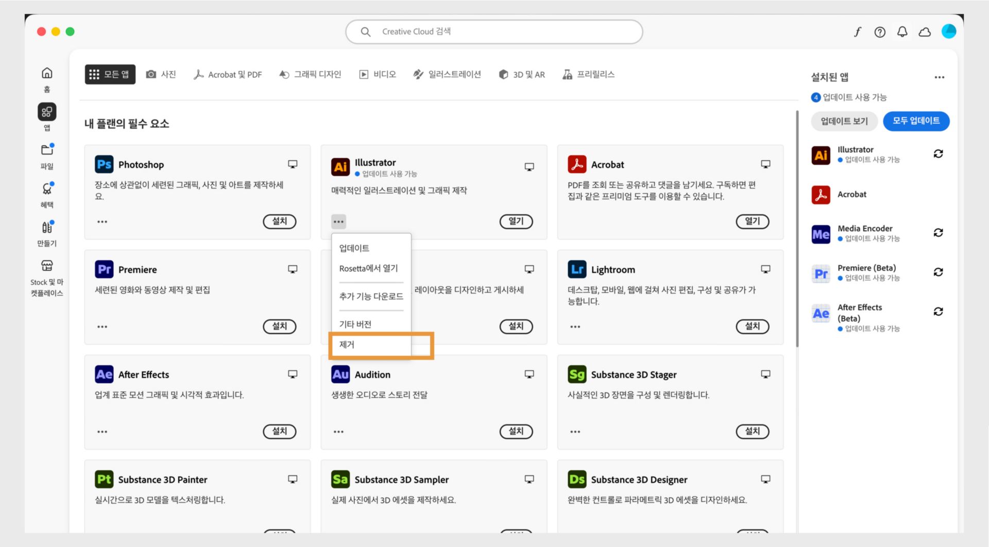Switch to Acrobat 및 PDF tab

coord(228,74)
